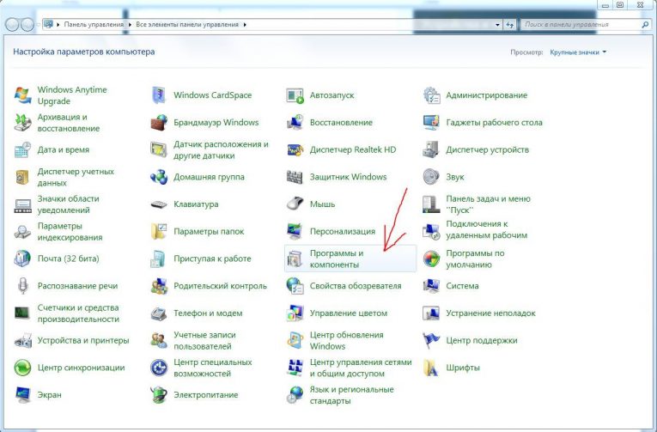The image size is (657, 432).
Task: Click the Диспетчер Realtek HD icon
Action: point(295,150)
